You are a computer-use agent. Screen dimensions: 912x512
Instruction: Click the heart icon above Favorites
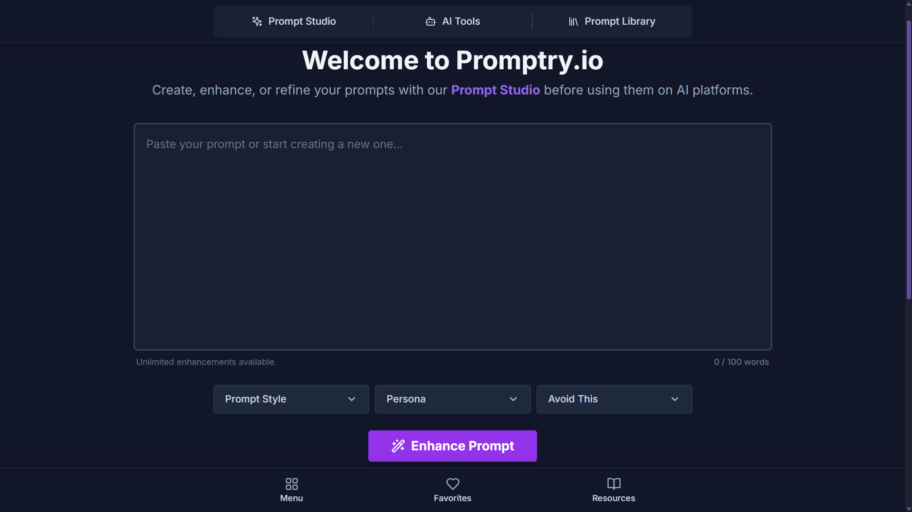pyautogui.click(x=452, y=483)
